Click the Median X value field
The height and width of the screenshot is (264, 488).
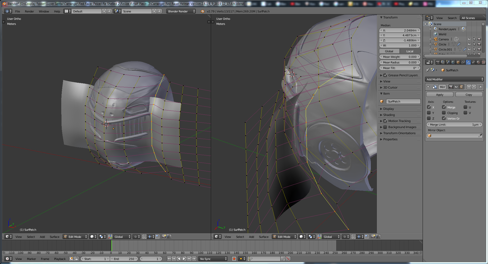pyautogui.click(x=400, y=30)
